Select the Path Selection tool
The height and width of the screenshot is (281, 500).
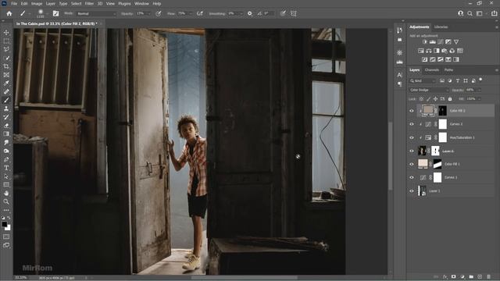[6, 176]
